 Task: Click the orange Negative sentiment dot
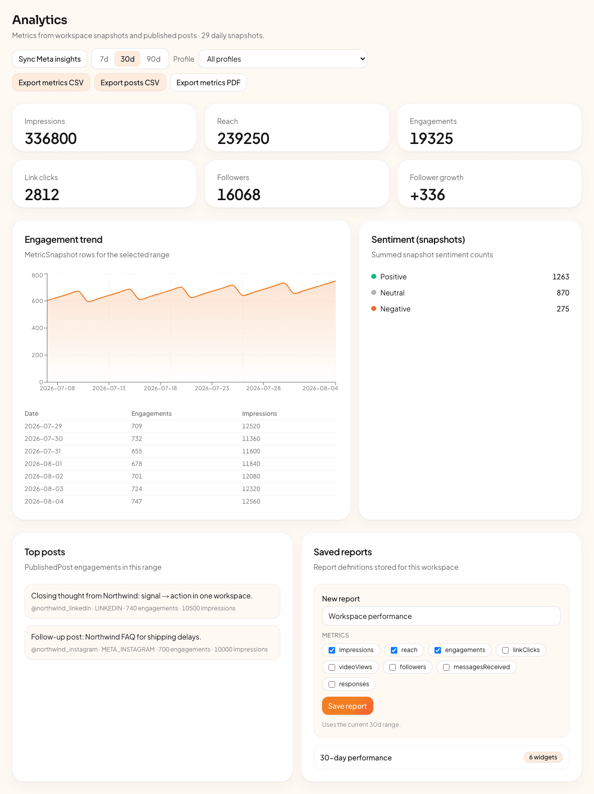374,308
